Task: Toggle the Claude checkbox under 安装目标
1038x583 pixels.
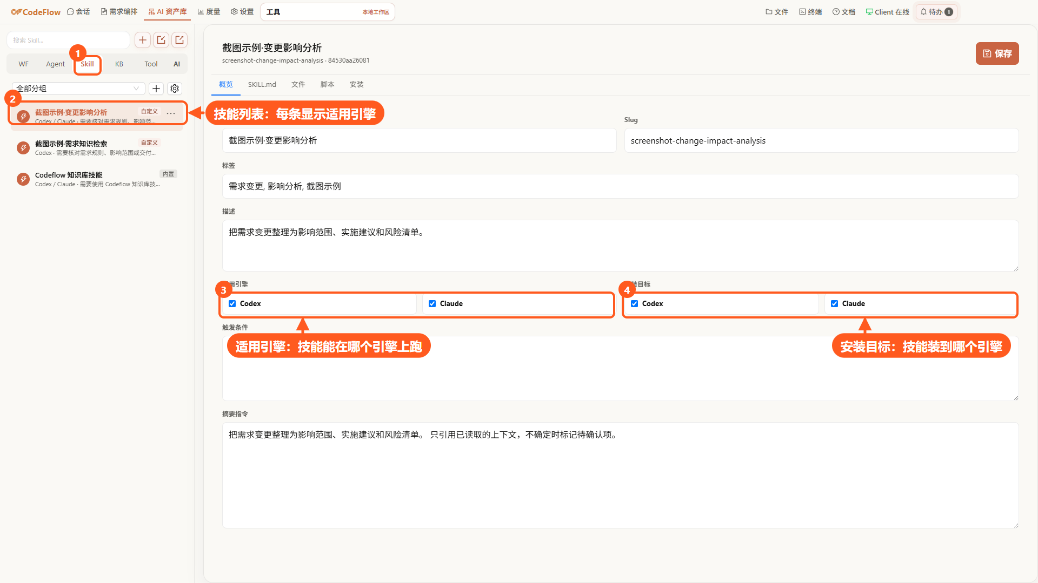Action: click(835, 304)
